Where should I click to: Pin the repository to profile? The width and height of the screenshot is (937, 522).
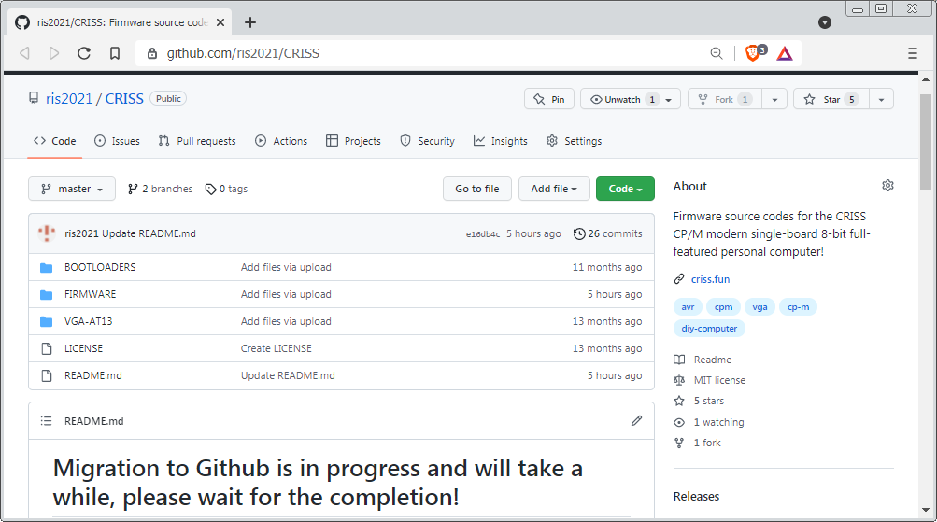tap(549, 99)
